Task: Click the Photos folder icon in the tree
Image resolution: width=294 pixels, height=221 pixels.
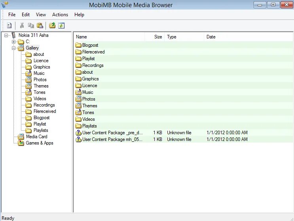Action: pyautogui.click(x=28, y=80)
